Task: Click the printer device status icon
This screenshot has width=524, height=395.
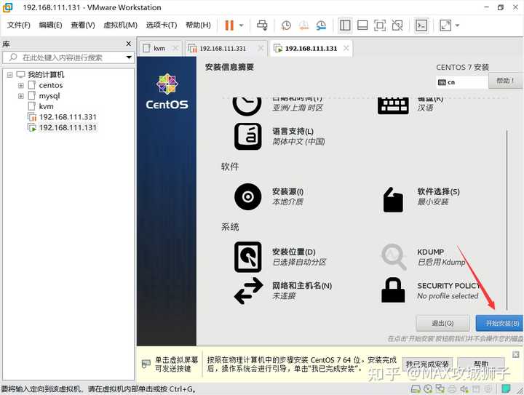Action: pos(452,389)
